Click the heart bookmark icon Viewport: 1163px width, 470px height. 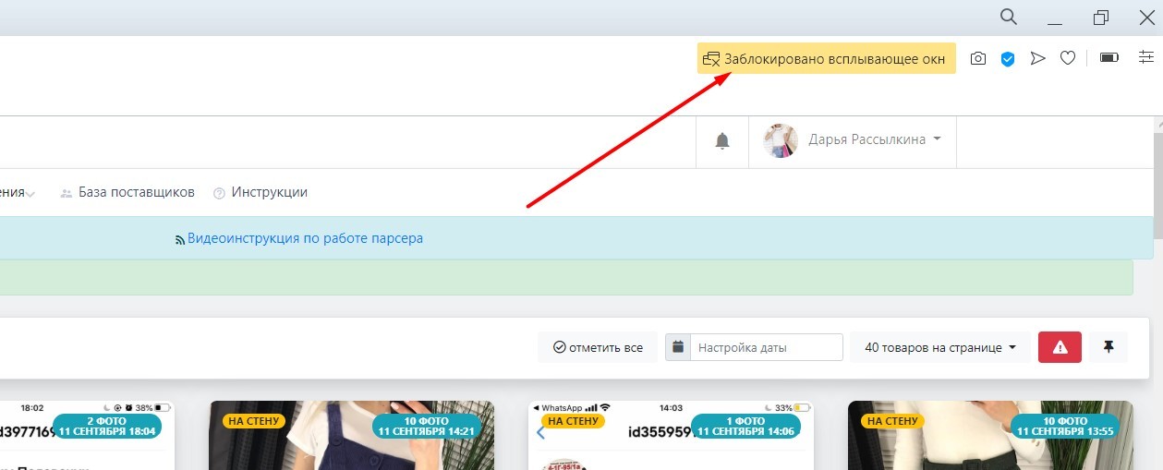point(1068,58)
